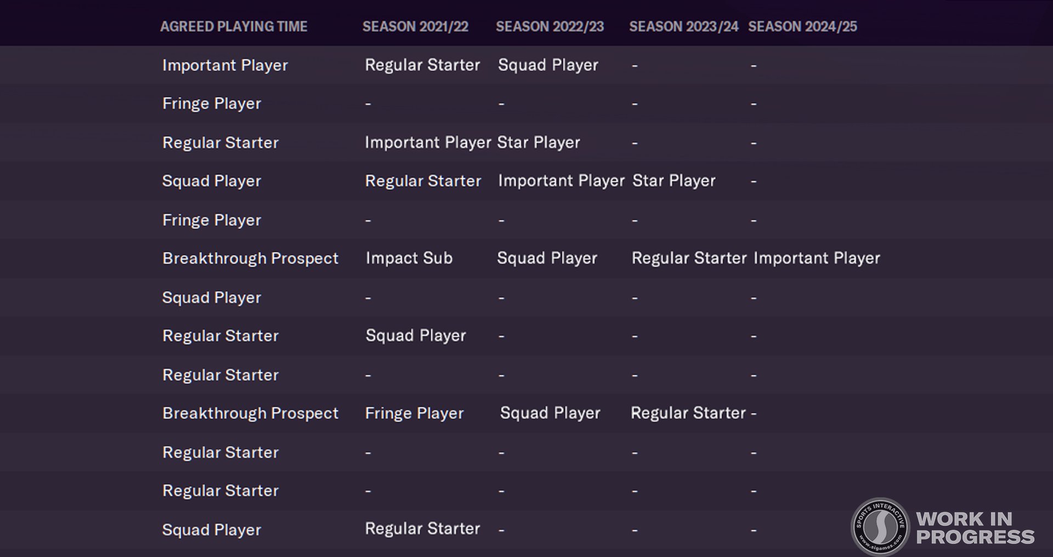
Task: Click the Impact Sub cell
Action: [409, 258]
